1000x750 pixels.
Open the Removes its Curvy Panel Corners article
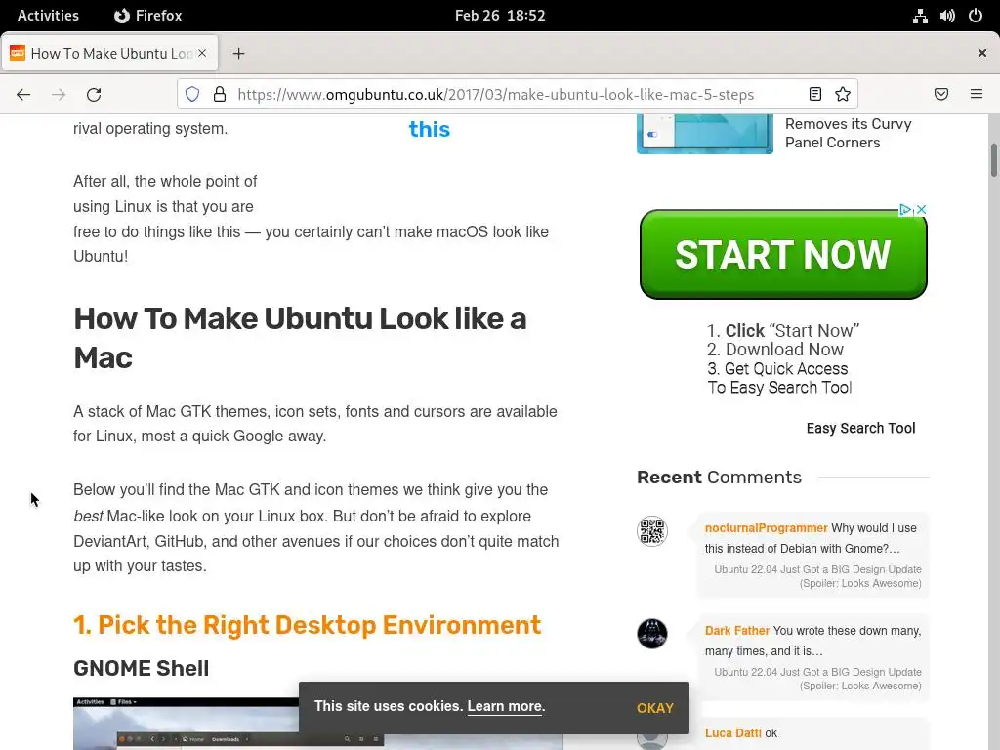point(849,133)
